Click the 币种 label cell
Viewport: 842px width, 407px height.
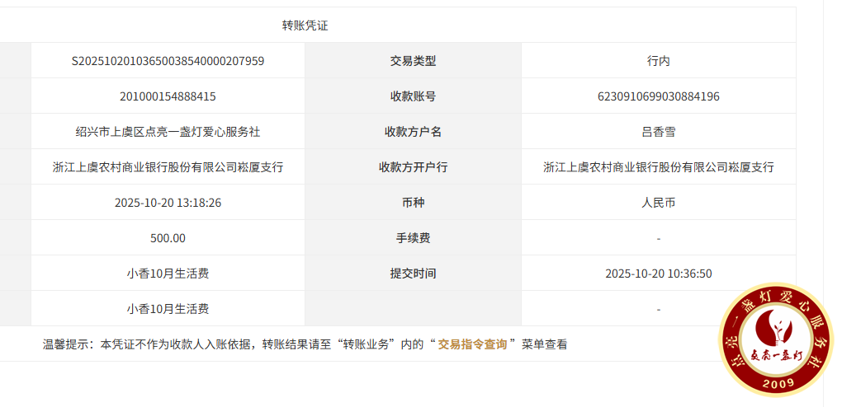point(413,203)
